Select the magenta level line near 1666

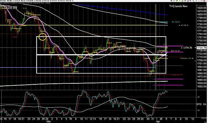170,79
